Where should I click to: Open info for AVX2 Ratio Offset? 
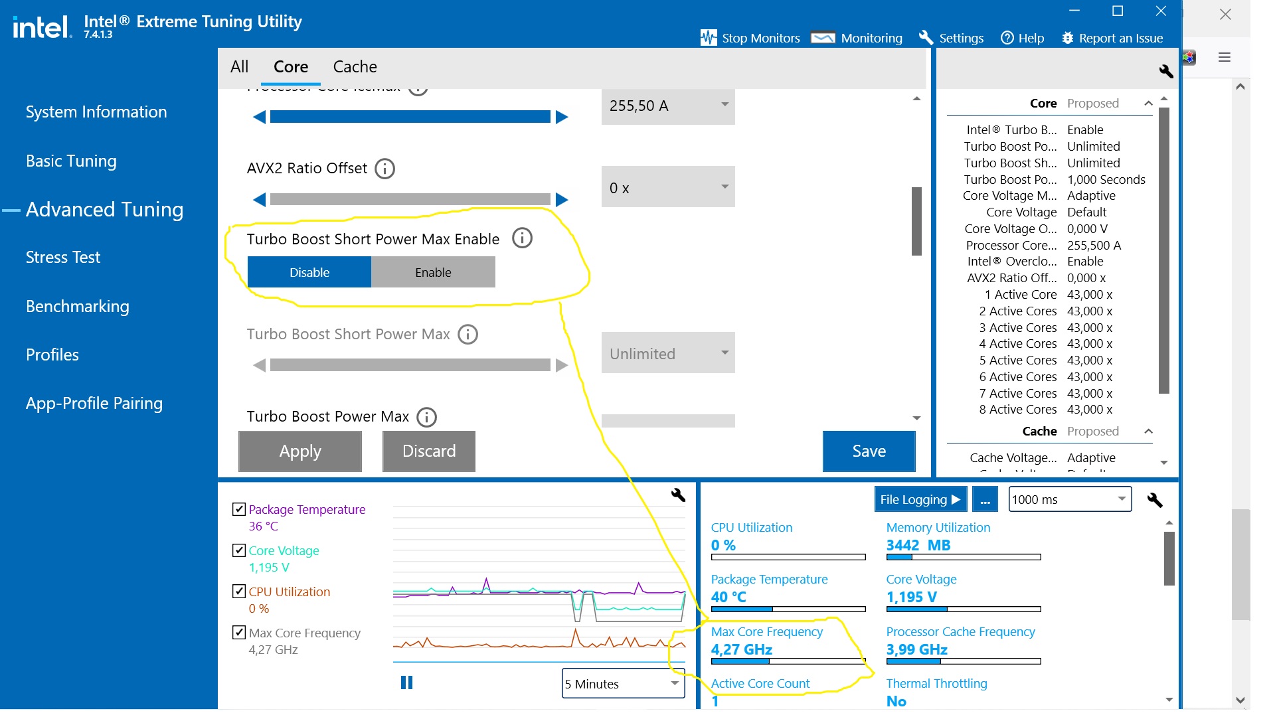point(384,169)
